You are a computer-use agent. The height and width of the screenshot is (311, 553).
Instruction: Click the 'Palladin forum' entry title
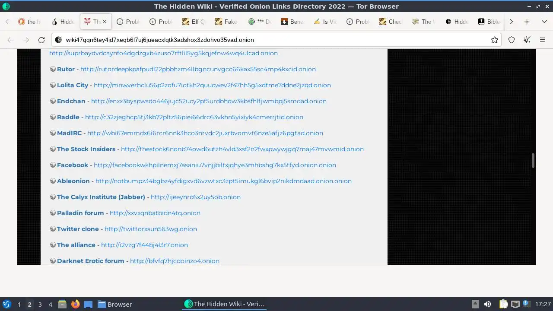tap(80, 213)
